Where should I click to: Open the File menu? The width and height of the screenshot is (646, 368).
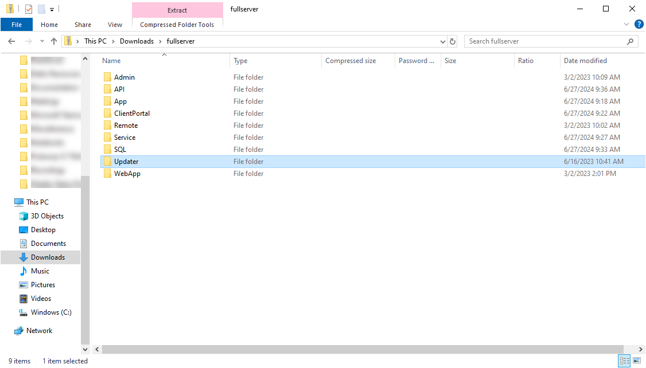[x=17, y=25]
